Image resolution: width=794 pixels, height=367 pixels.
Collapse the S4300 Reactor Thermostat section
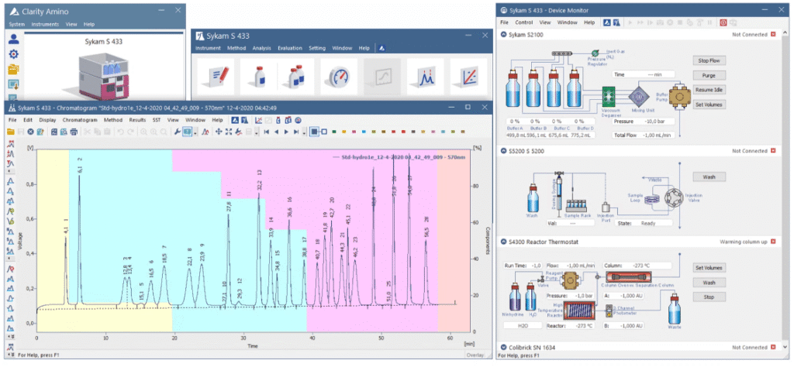[x=503, y=242]
